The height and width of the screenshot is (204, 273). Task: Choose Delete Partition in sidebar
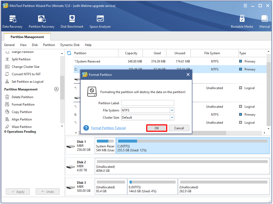click(22, 97)
